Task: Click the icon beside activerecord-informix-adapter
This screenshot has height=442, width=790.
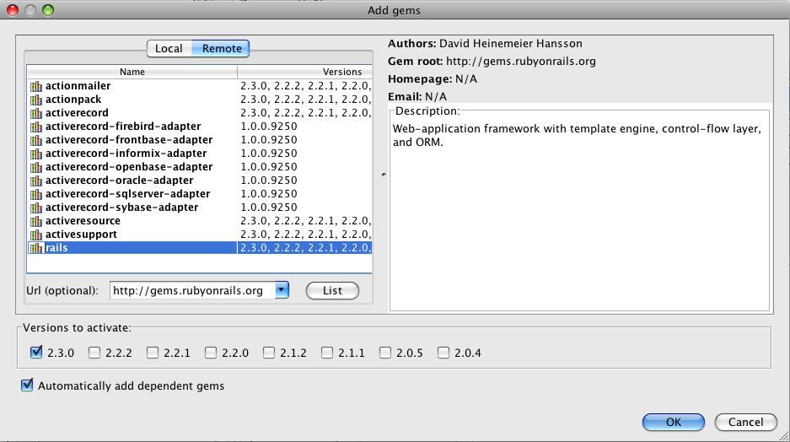Action: 35,154
